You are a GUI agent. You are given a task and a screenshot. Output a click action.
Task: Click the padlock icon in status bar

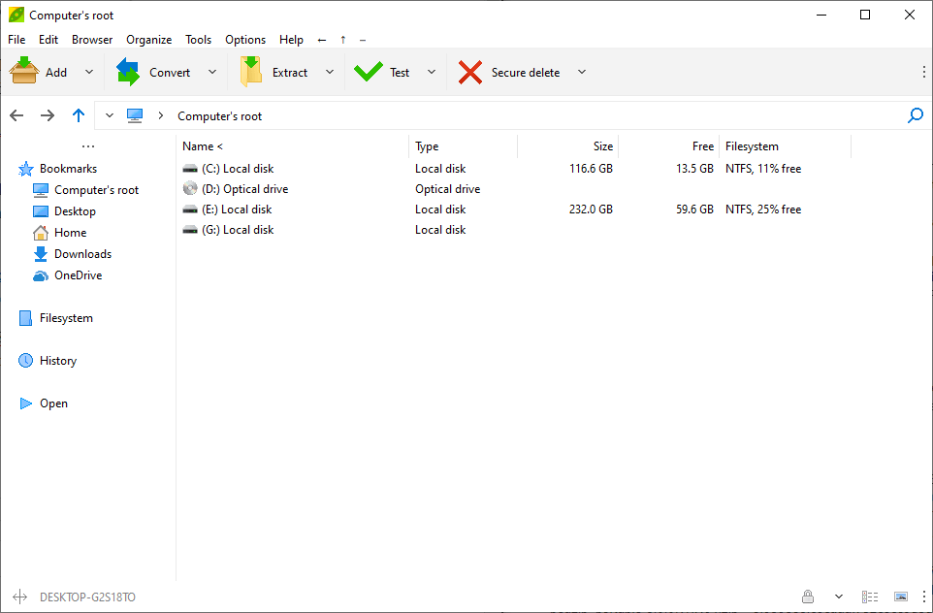(808, 597)
